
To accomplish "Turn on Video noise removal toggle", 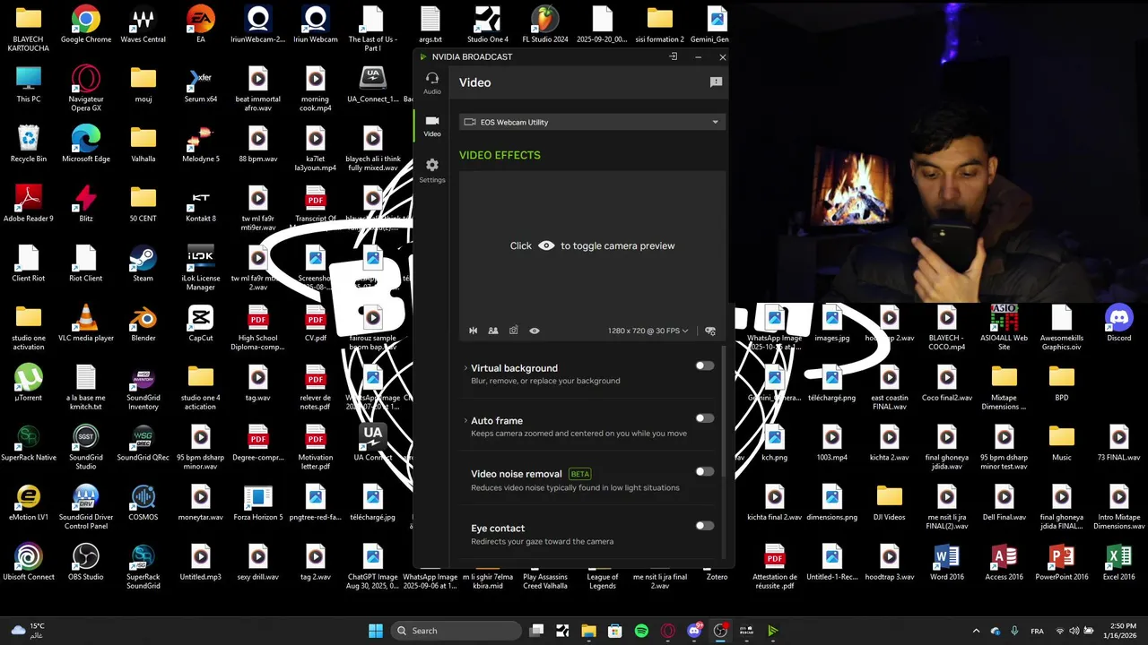I will 705,471.
